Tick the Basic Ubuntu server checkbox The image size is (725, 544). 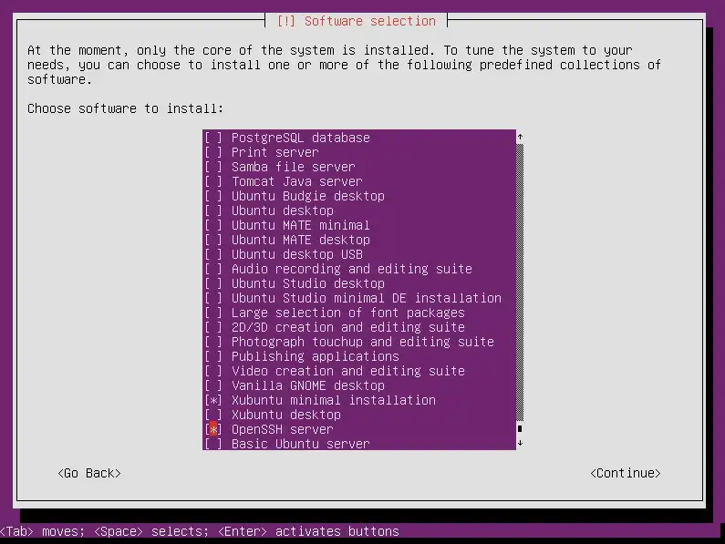point(213,444)
